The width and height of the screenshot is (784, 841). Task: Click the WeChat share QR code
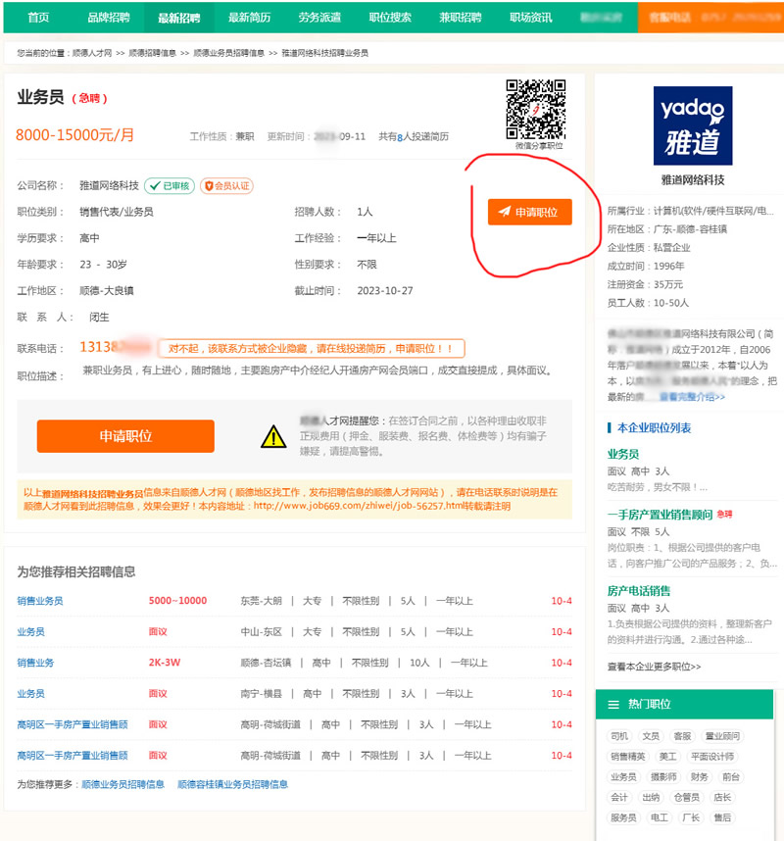(x=536, y=110)
